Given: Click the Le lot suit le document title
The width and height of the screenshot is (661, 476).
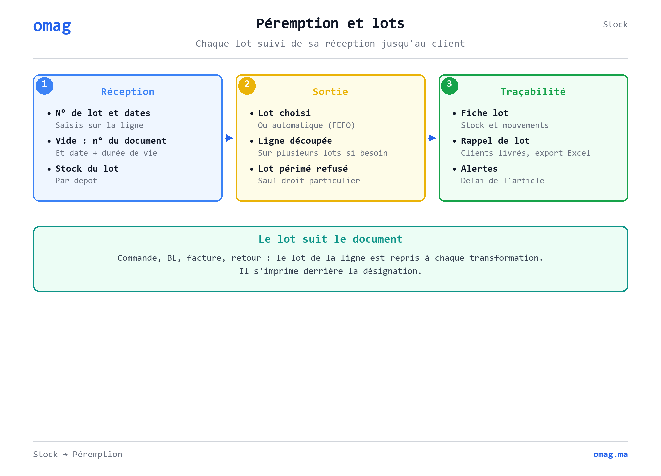Looking at the screenshot, I should (330, 239).
